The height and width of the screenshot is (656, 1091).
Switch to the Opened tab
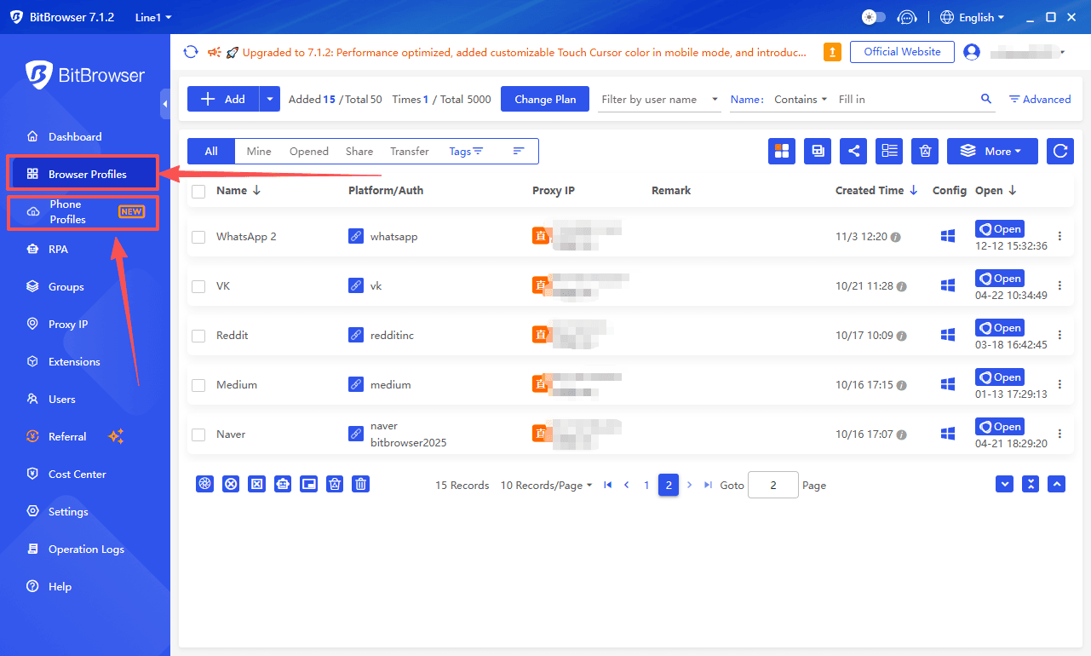pos(308,151)
